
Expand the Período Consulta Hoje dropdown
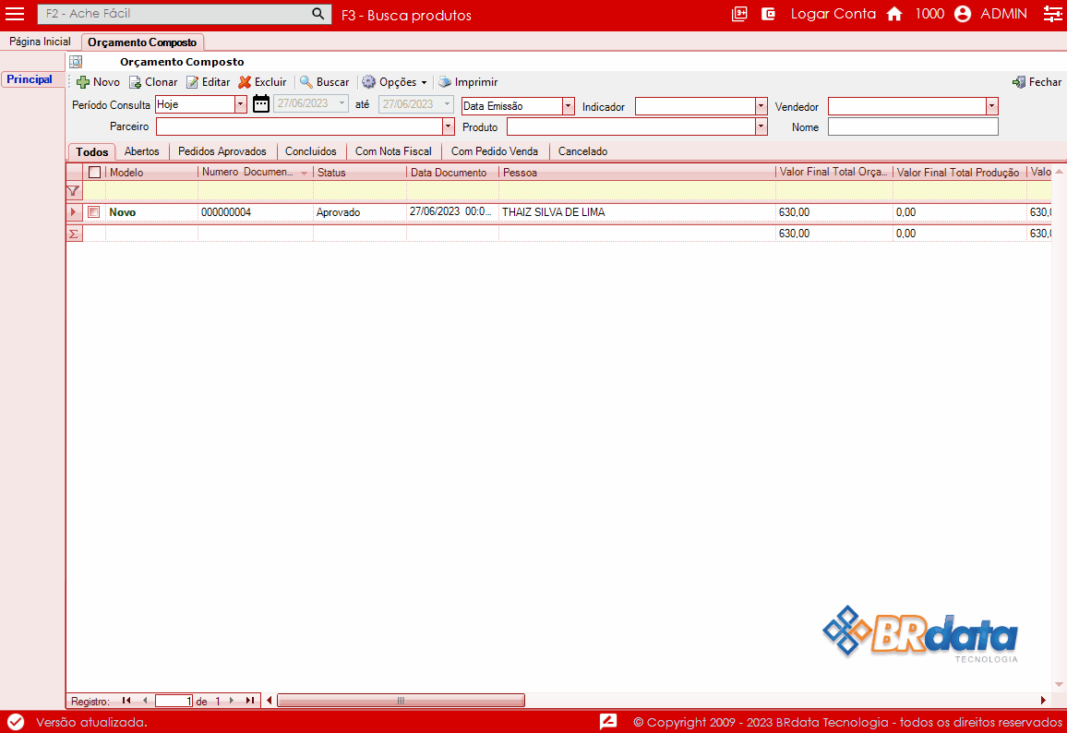[x=241, y=105]
